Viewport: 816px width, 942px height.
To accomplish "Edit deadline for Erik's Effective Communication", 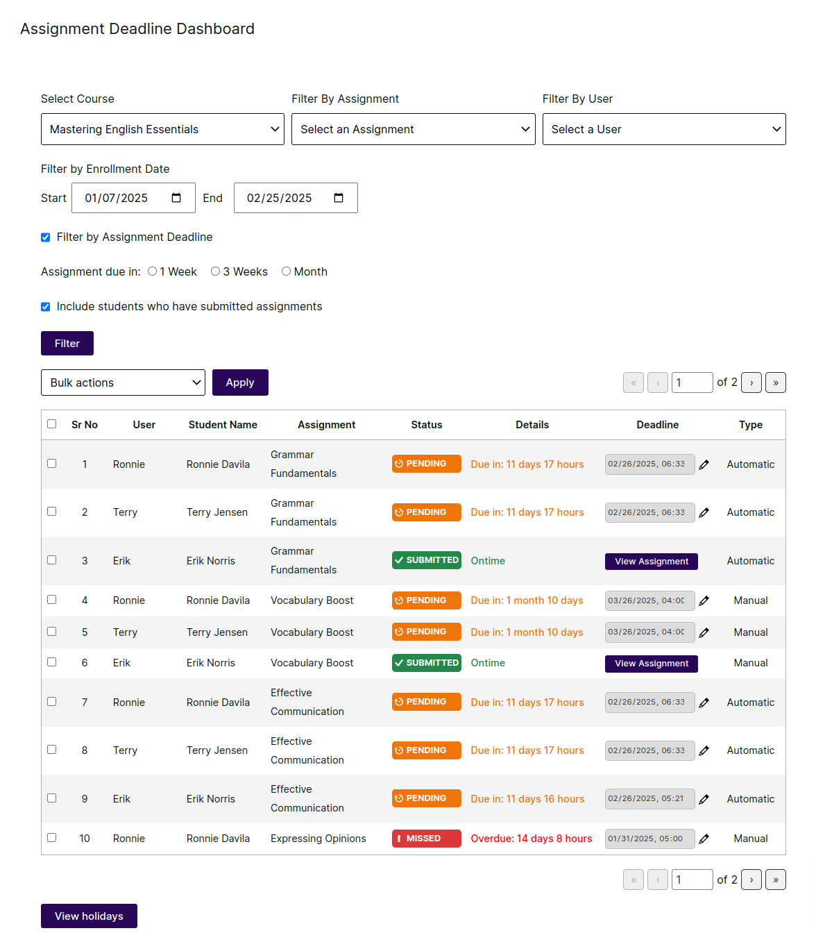I will point(704,799).
